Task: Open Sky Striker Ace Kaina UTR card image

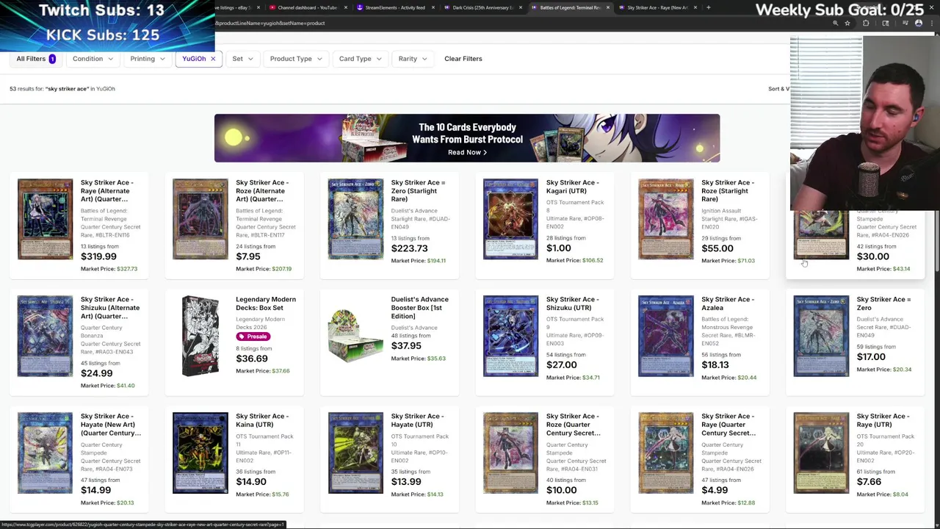Action: 200,453
